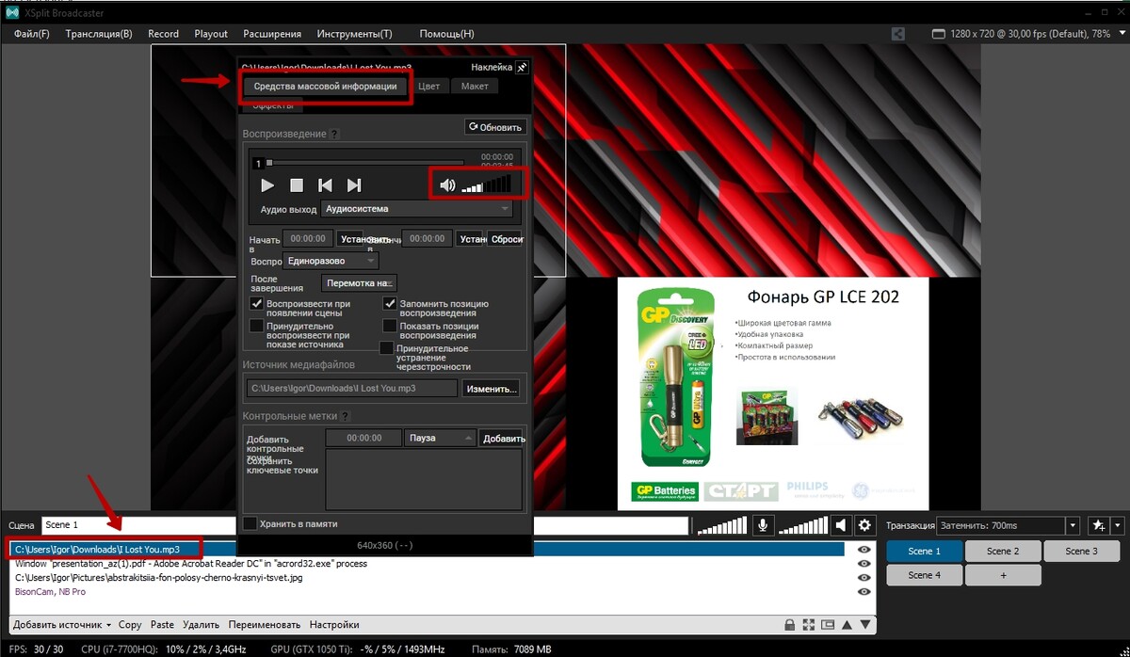Toggle visibility of the abstrakitsiia jpg source

click(864, 578)
